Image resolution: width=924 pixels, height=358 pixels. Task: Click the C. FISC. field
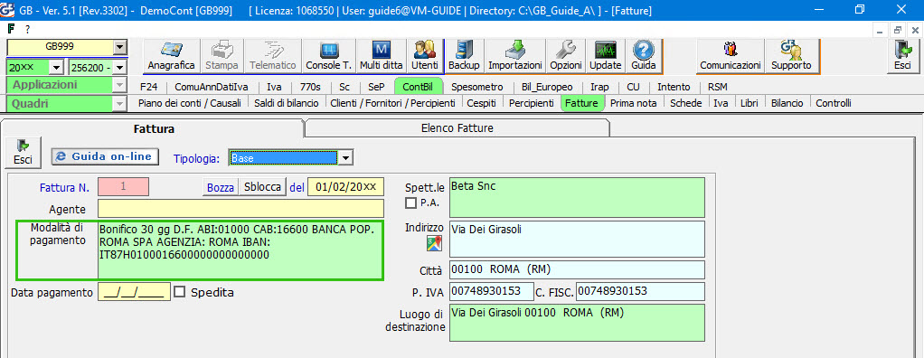tap(640, 291)
